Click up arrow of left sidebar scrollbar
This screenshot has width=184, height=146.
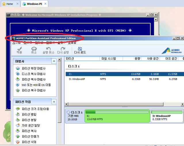(x=60, y=60)
